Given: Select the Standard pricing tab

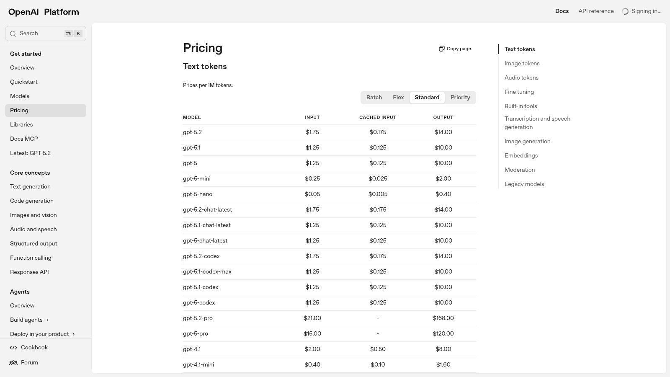Looking at the screenshot, I should click(427, 98).
